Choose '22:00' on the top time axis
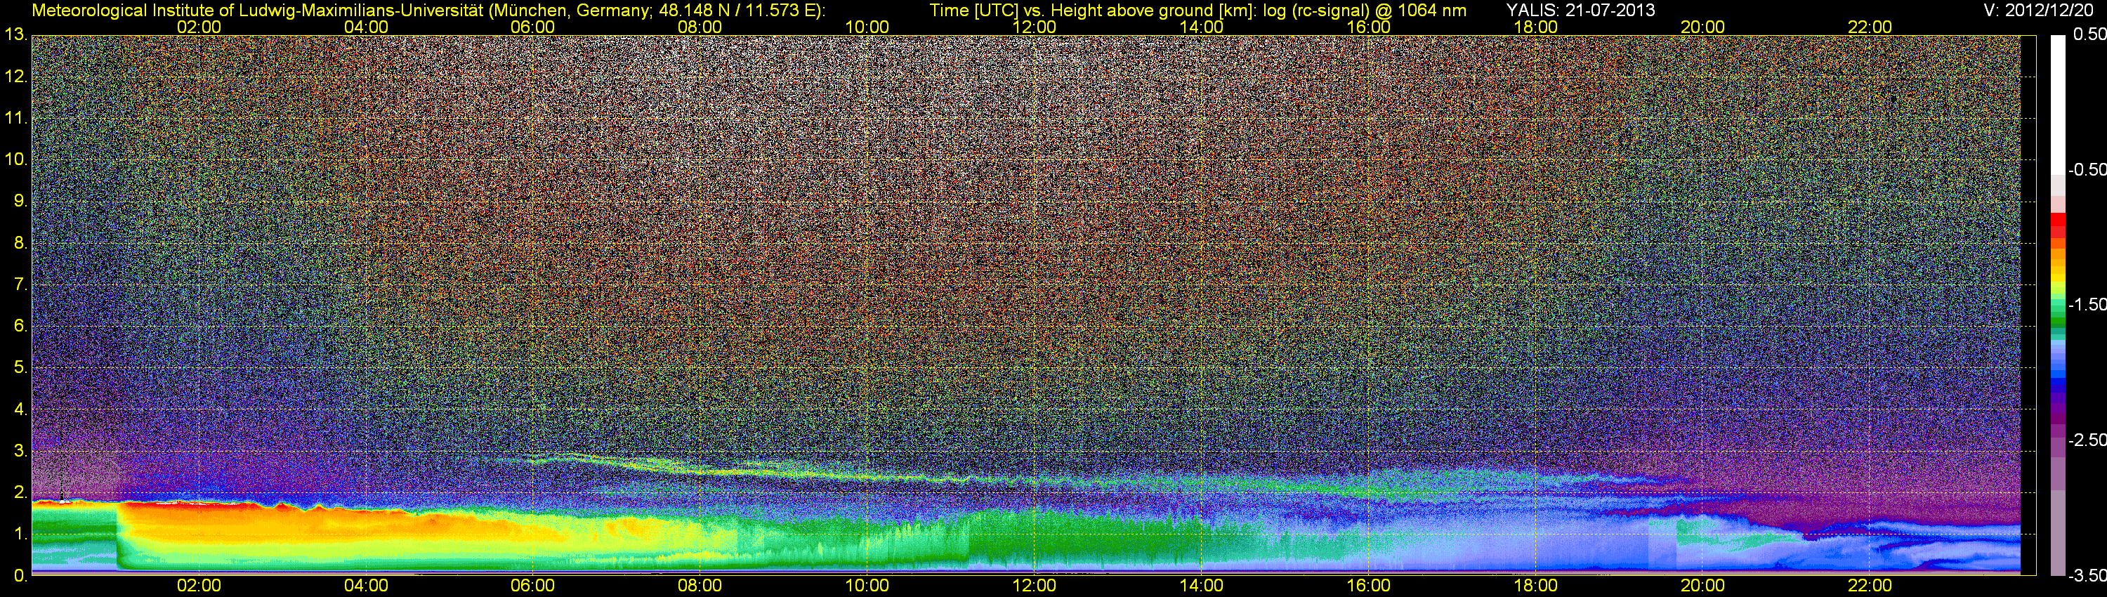Viewport: 2107px width, 597px height. 1870,27
